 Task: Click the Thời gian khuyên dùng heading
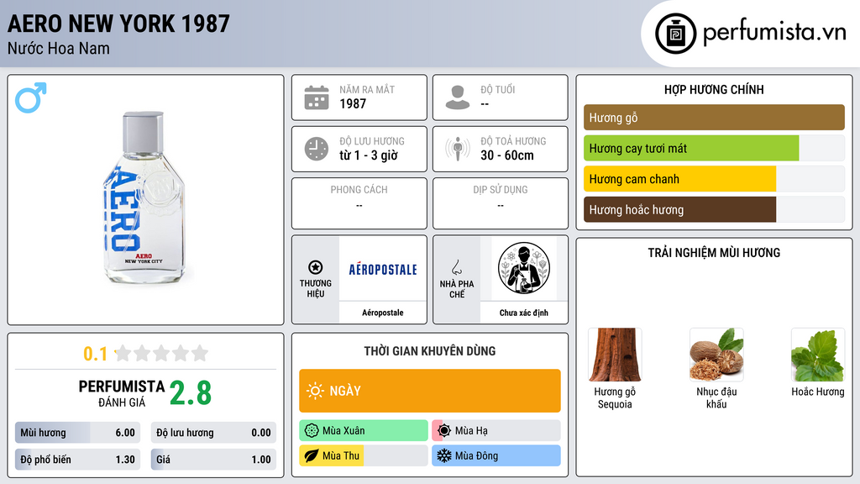point(430,351)
